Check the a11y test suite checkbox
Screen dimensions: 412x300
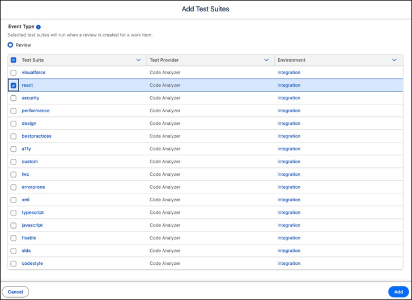pos(14,149)
